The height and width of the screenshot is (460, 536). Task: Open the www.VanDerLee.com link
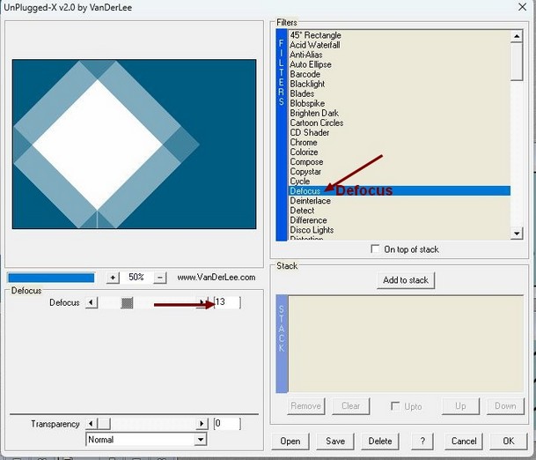tap(216, 278)
